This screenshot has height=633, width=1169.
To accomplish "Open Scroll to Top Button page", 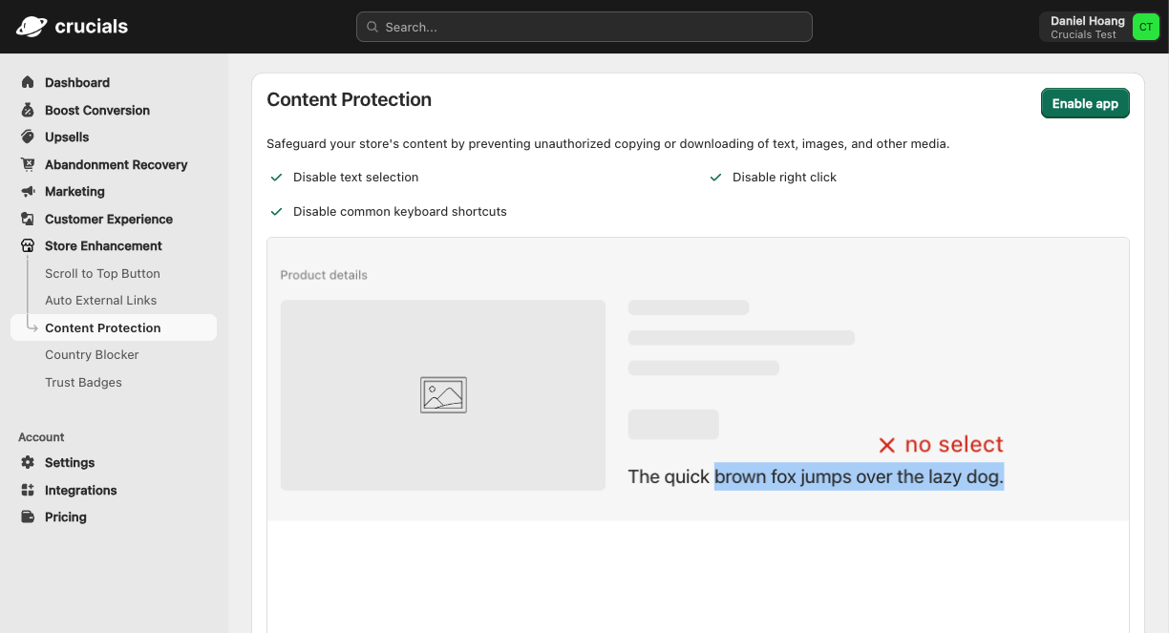I will click(102, 273).
